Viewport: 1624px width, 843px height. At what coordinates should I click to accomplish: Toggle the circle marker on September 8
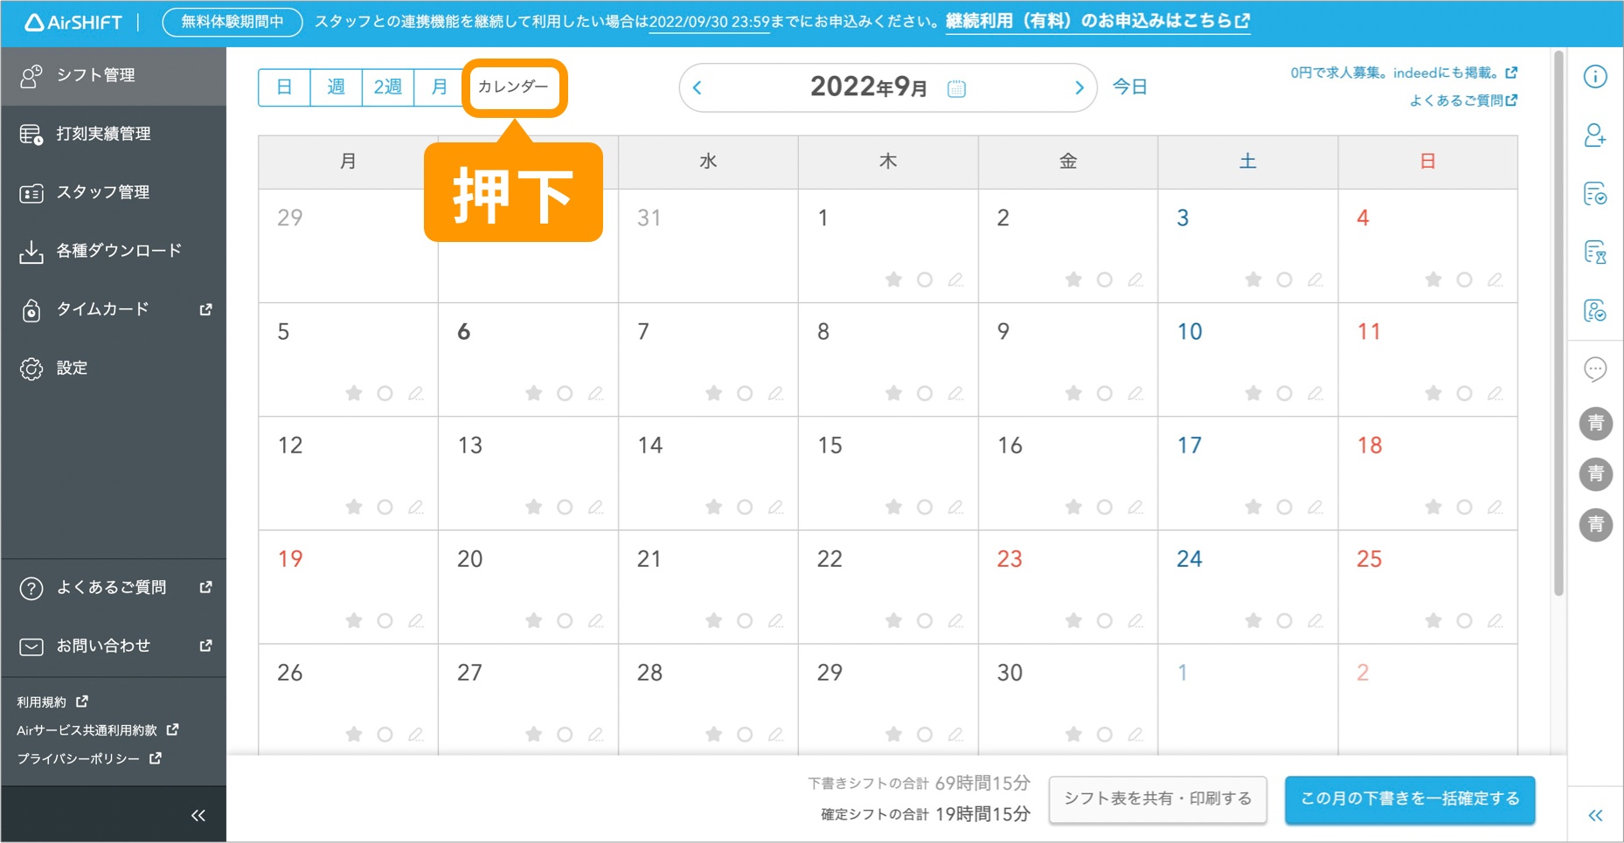tap(925, 393)
